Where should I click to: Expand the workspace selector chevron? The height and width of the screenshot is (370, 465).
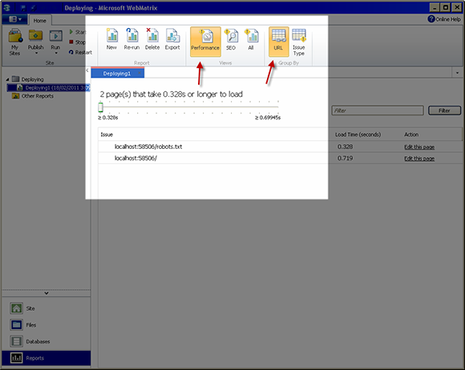(x=46, y=293)
